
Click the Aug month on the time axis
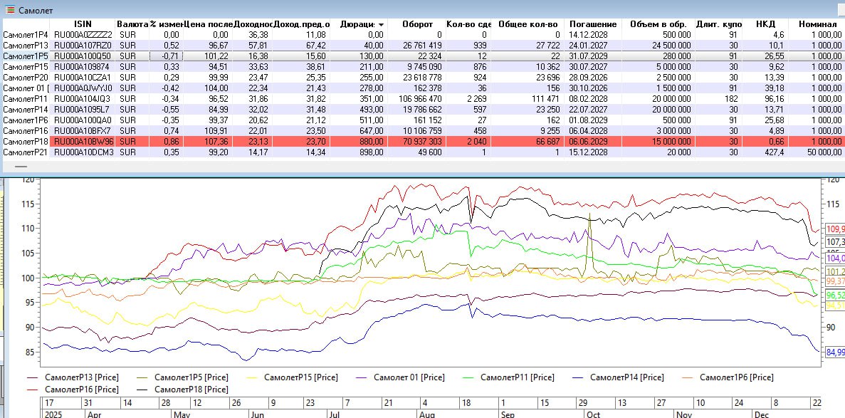426,414
